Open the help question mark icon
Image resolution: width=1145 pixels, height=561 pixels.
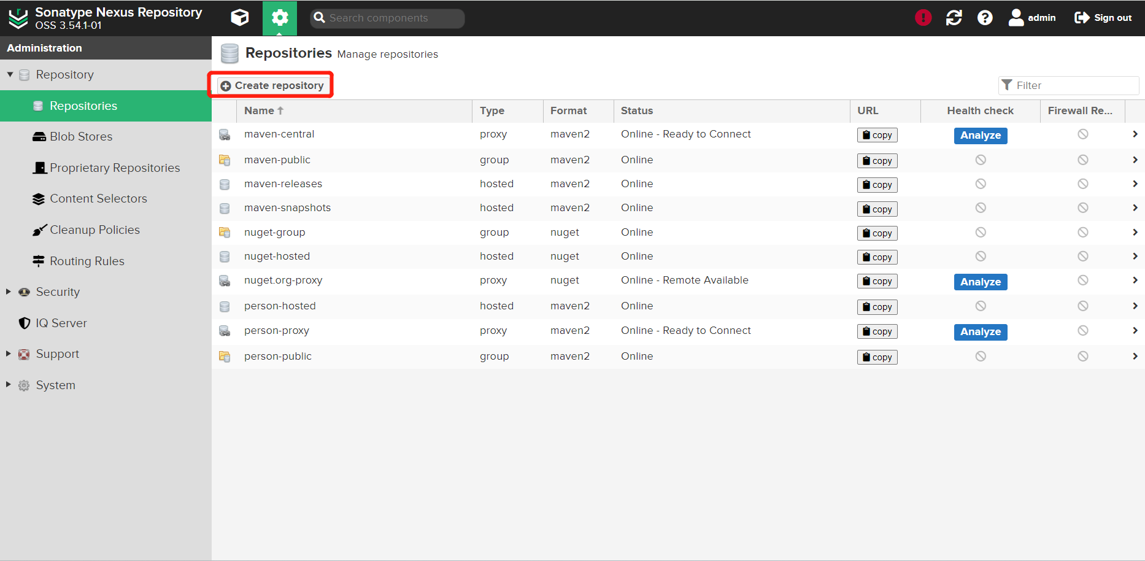coord(985,18)
